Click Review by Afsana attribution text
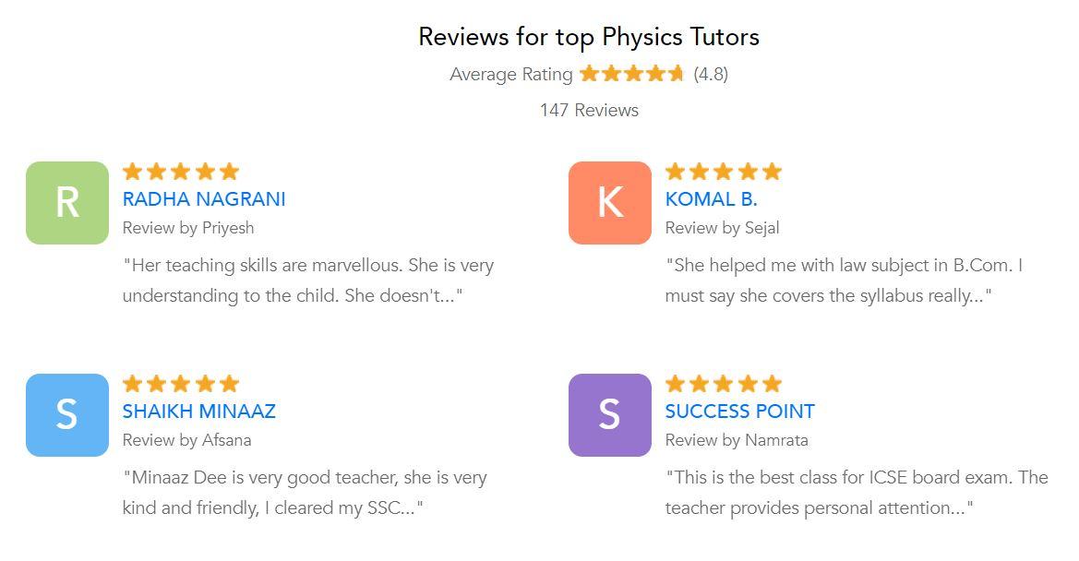Viewport: 1079px width, 561px height. [186, 440]
